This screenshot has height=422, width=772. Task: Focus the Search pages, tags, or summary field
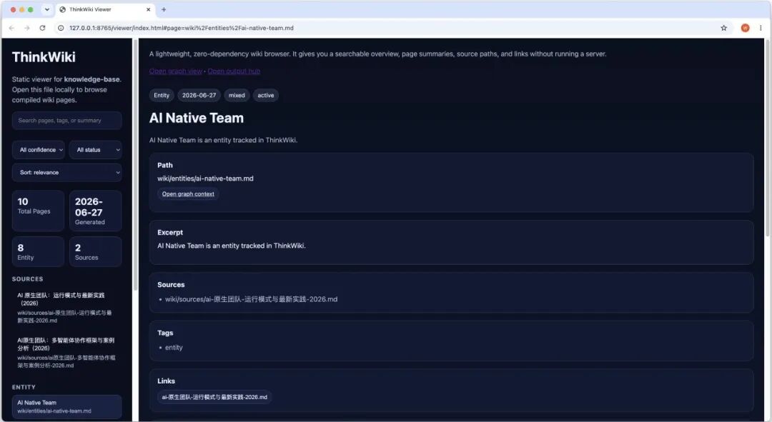[x=67, y=121]
